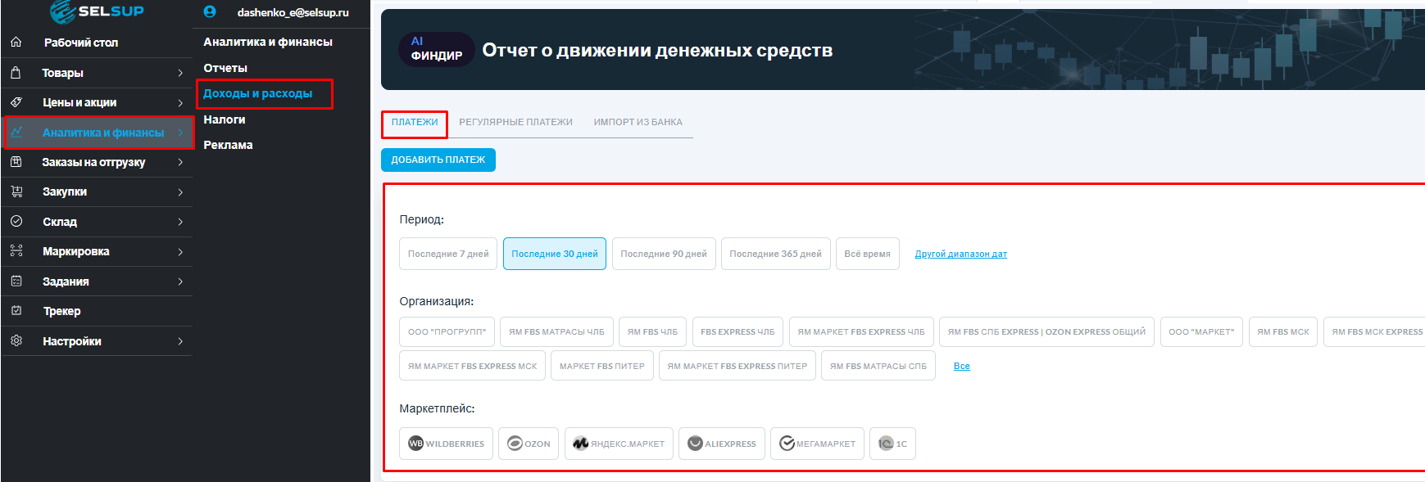Click the checkmark icon beside Склад

point(16,221)
